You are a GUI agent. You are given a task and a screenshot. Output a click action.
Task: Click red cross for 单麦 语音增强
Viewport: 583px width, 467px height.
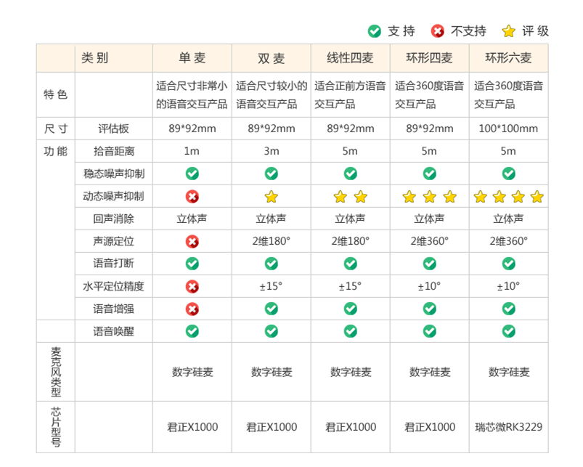point(192,309)
